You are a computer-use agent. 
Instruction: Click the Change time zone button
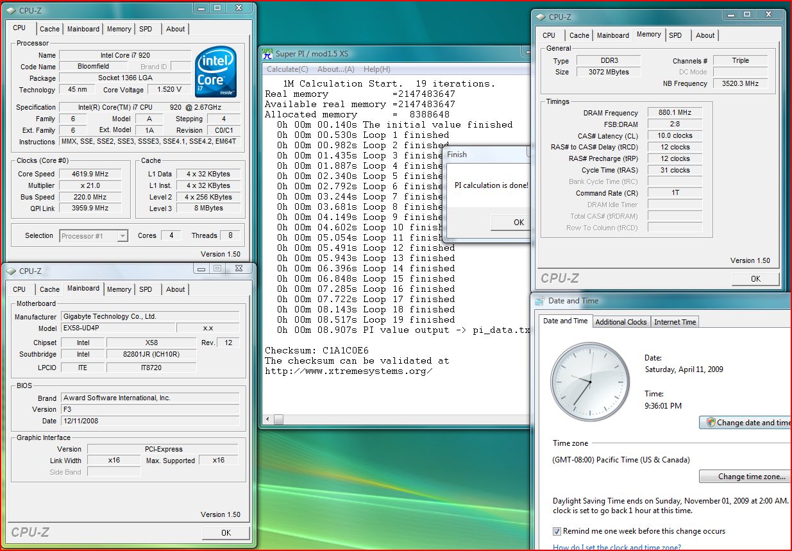(x=745, y=477)
